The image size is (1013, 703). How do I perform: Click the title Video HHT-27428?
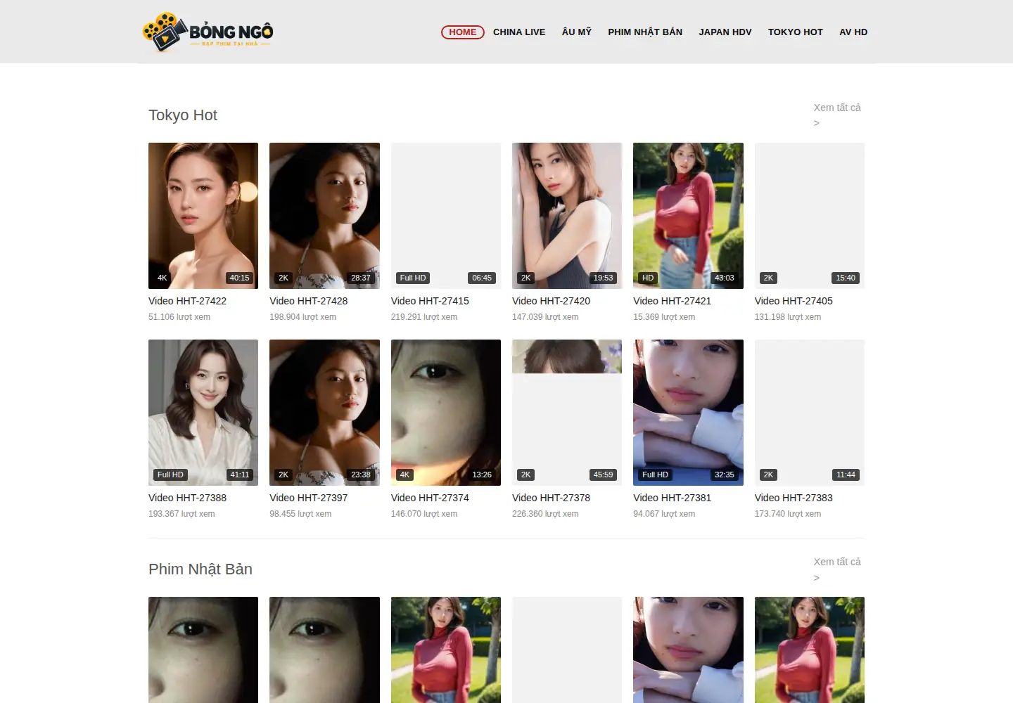(309, 301)
